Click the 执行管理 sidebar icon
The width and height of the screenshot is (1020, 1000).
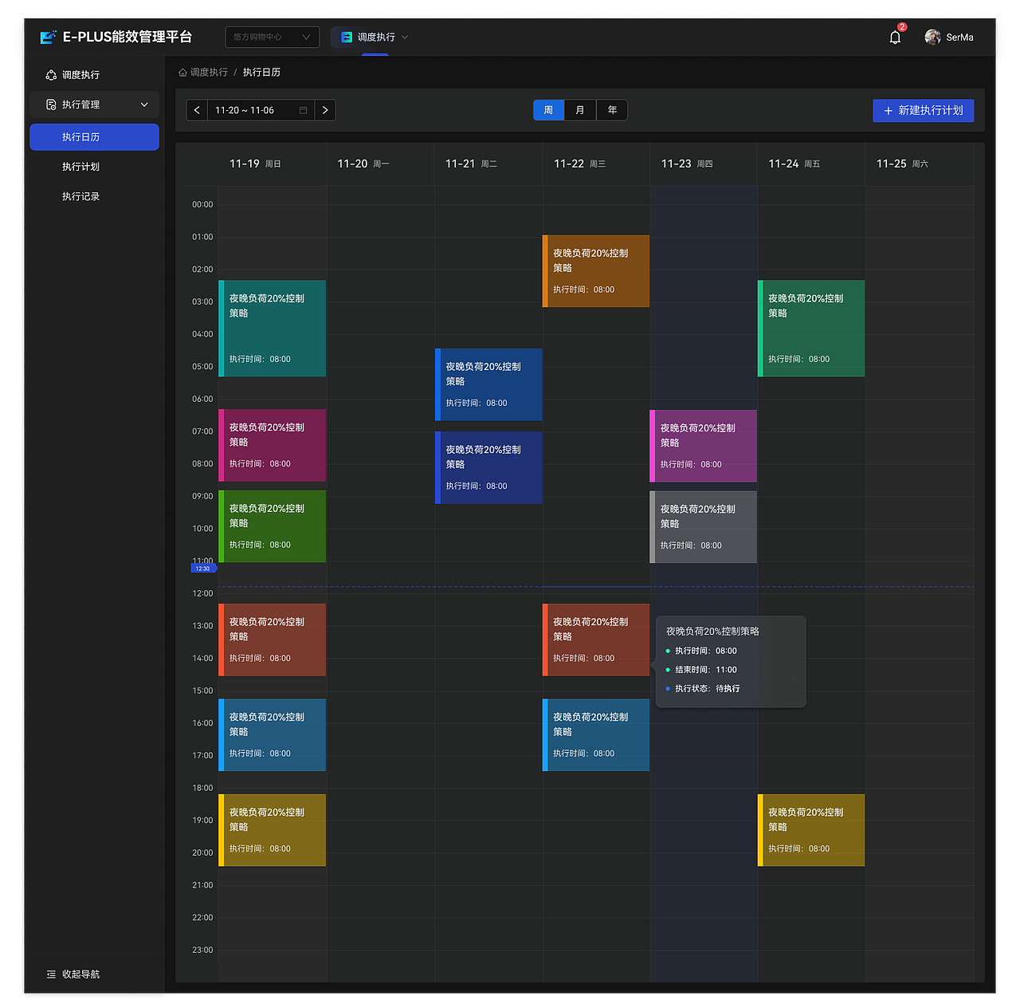(x=51, y=104)
